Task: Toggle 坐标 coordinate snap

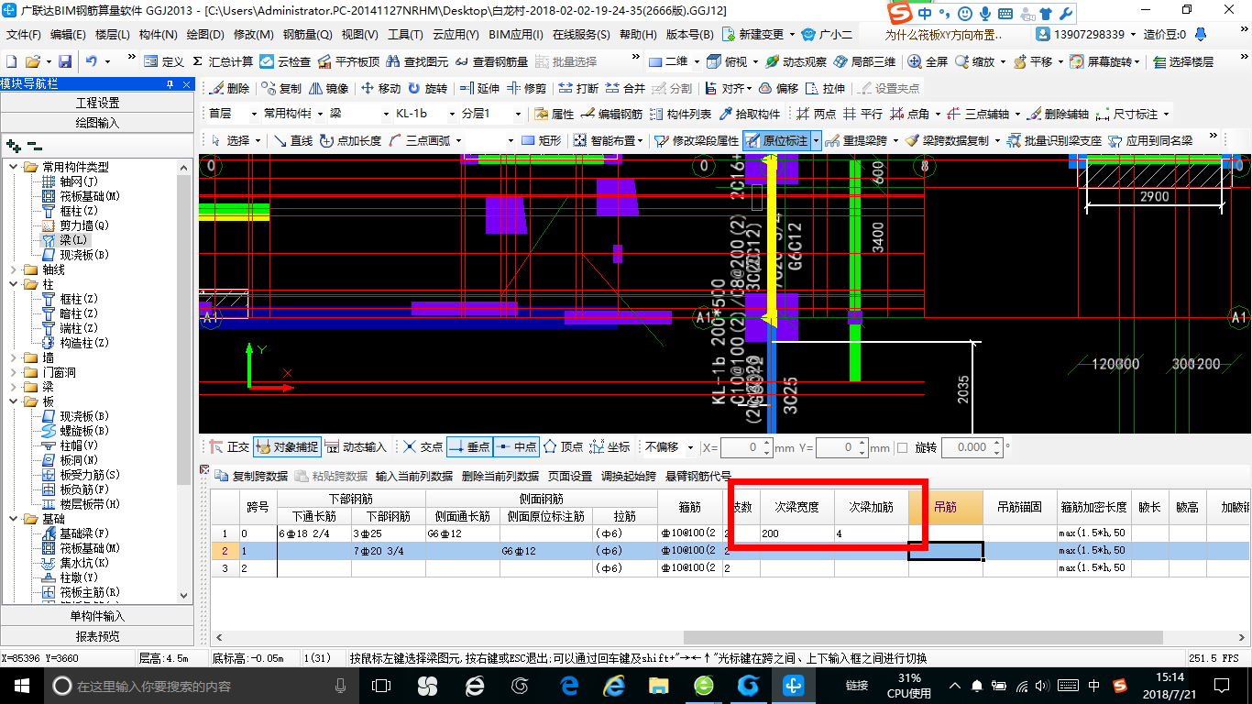Action: coord(610,446)
